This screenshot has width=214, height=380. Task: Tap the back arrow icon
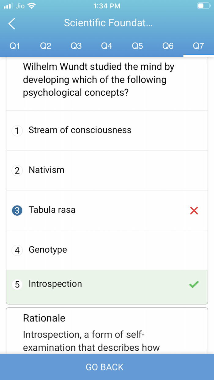pos(12,24)
